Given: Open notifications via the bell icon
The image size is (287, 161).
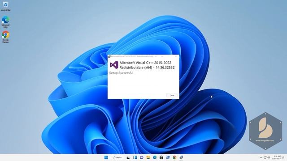Looking at the screenshot, I should pos(283,157).
